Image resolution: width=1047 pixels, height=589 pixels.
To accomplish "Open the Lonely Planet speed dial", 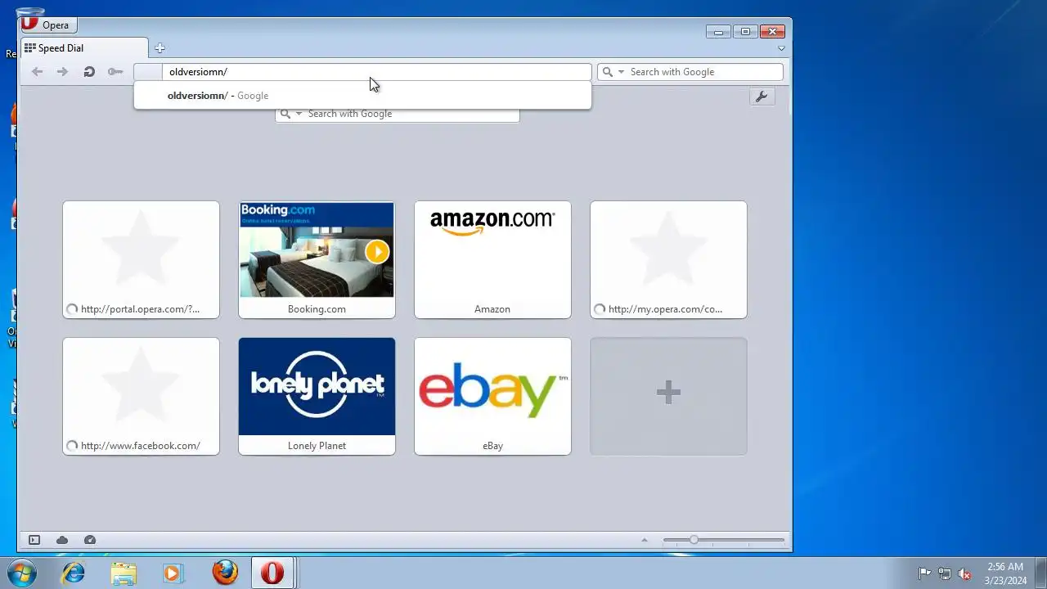I will (x=317, y=396).
